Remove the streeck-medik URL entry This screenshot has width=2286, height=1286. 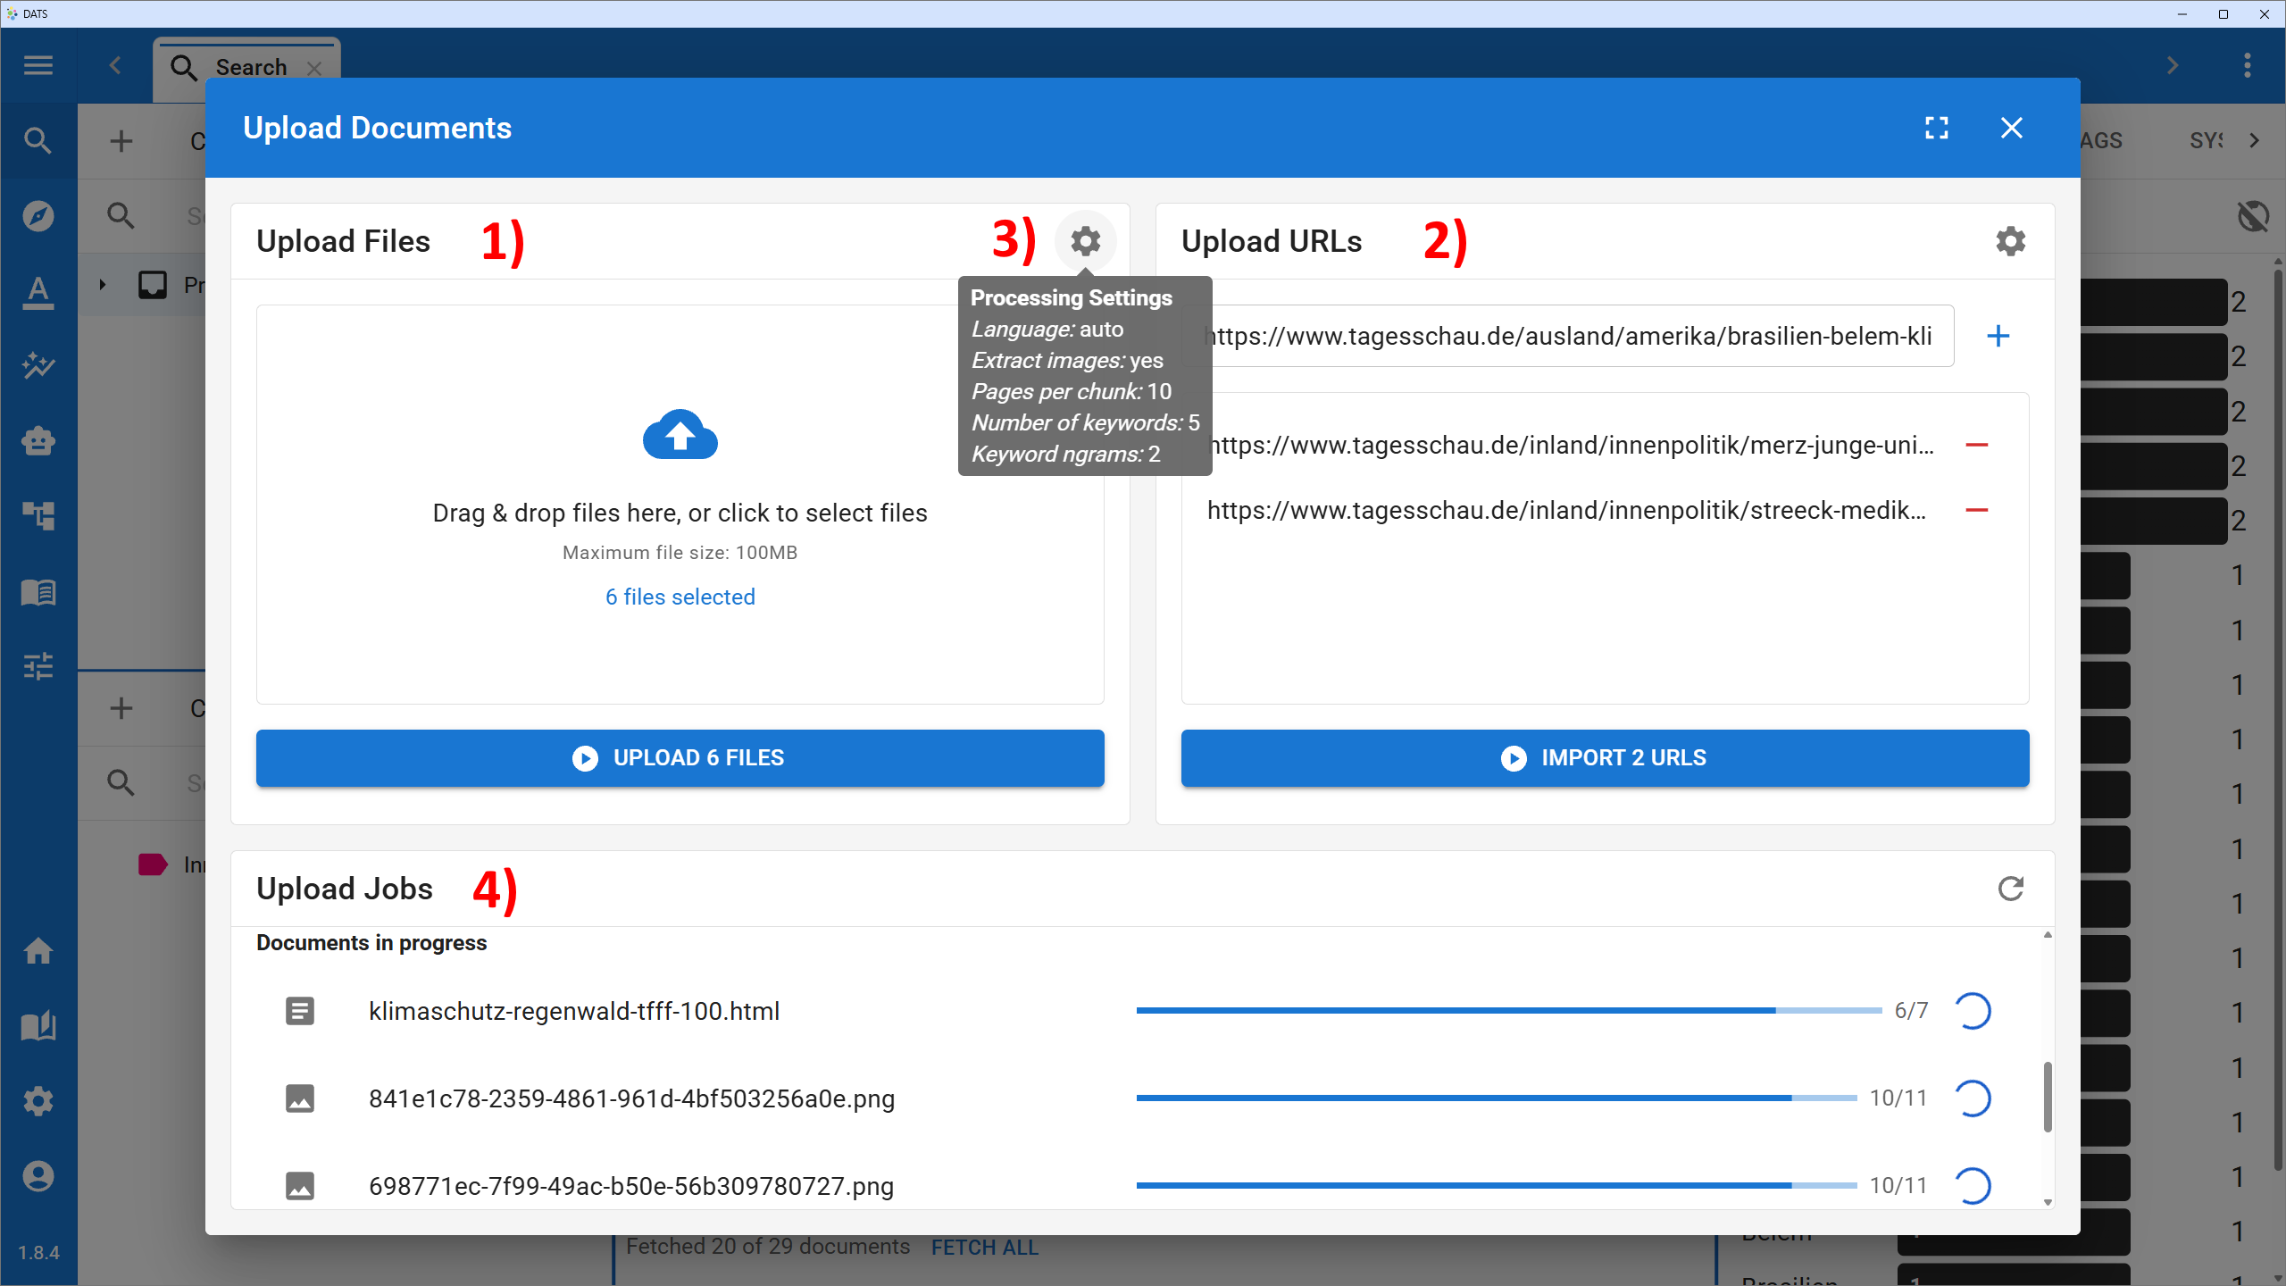coord(1977,510)
